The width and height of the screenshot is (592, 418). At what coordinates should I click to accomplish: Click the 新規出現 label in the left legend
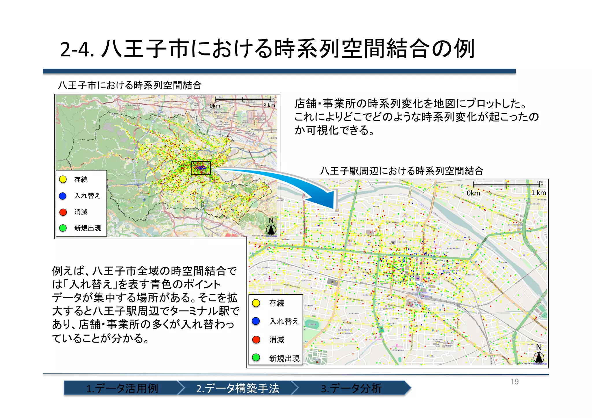point(88,228)
